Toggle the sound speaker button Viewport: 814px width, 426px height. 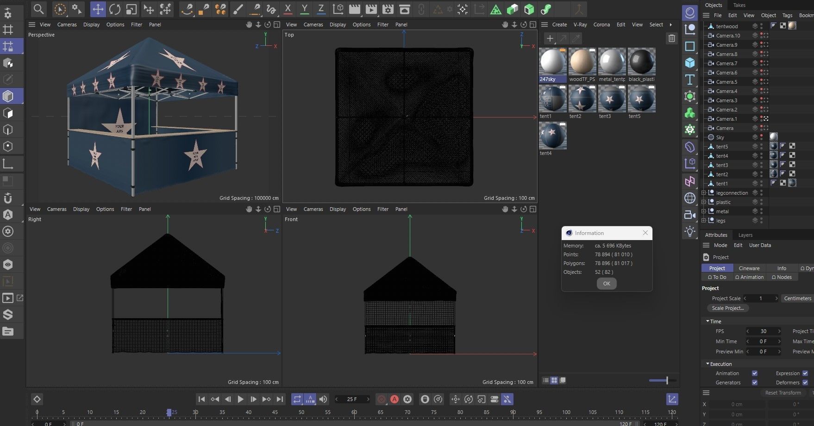tap(323, 399)
